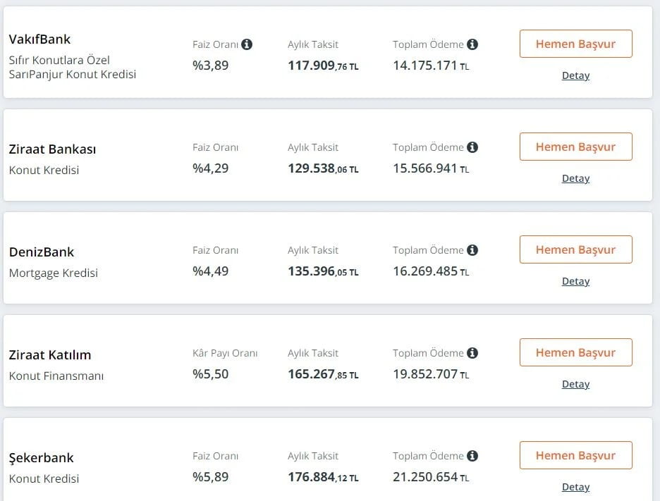The height and width of the screenshot is (501, 660).
Task: Select Şekerbank Konut Kredisi name
Action: point(44,478)
